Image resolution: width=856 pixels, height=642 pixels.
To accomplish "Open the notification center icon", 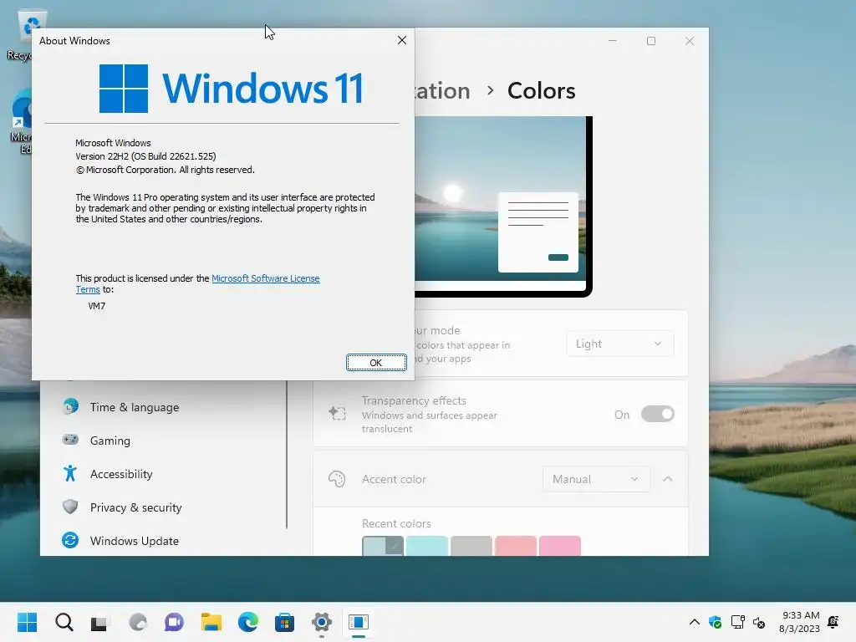I will pos(833,622).
